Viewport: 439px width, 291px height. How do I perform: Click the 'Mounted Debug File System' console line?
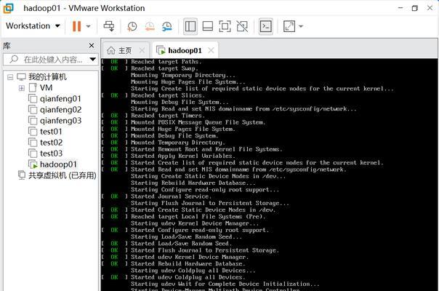pos(174,136)
